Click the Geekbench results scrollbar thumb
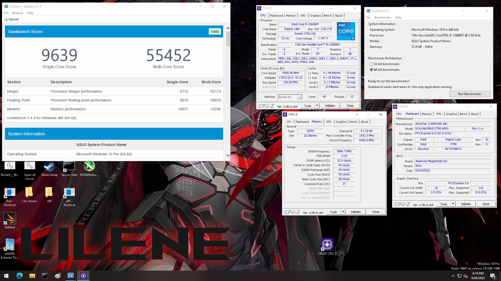Viewport: 501px width, 281px height. point(228,39)
